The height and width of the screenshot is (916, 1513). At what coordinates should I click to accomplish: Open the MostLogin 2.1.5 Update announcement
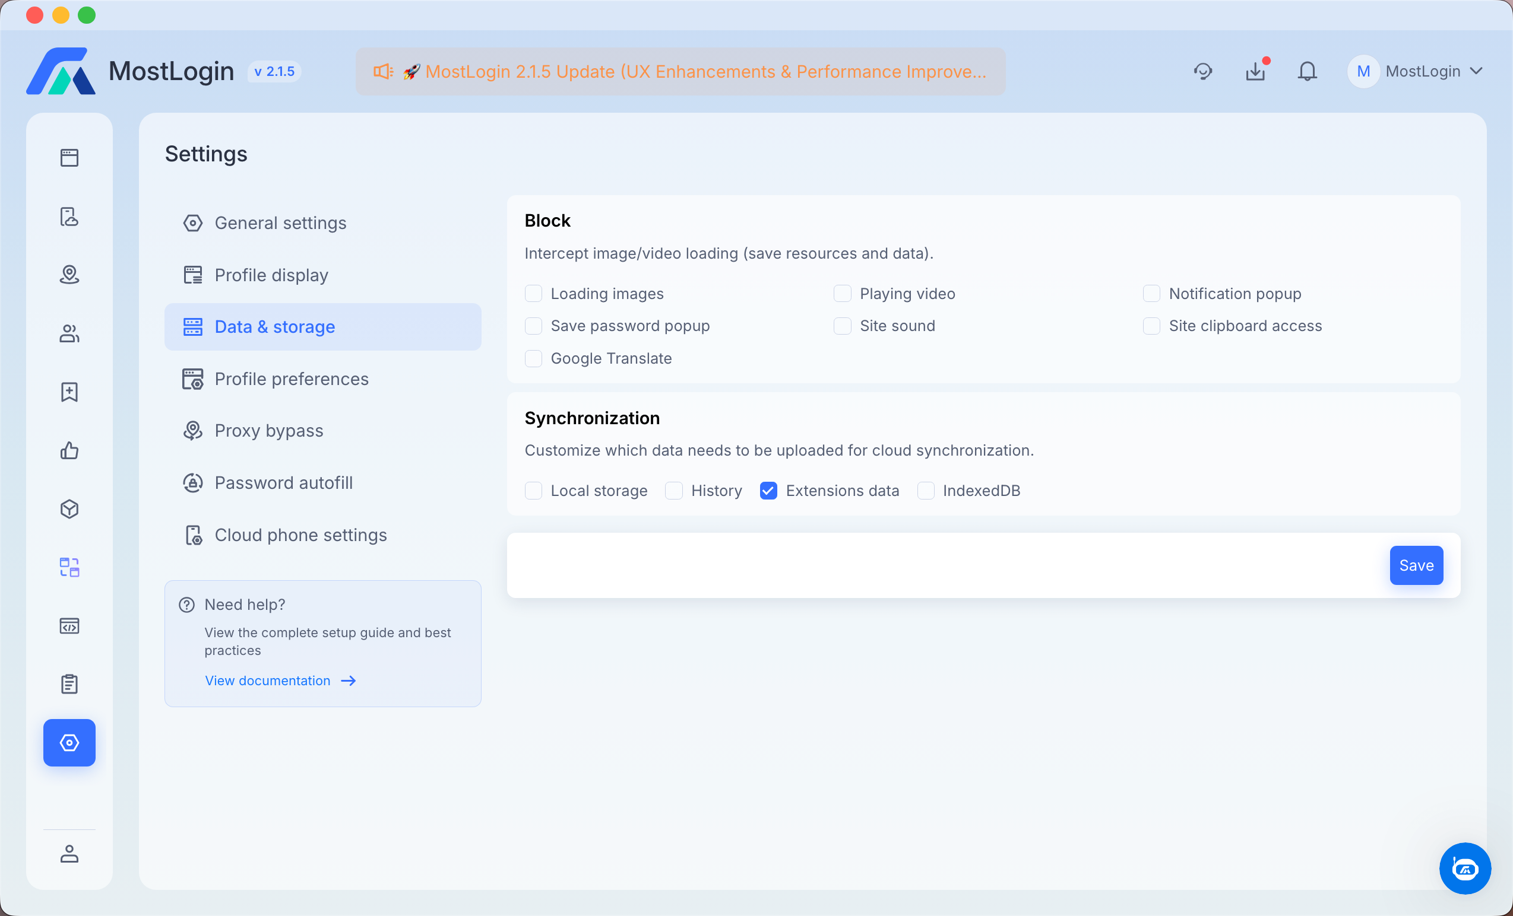coord(680,71)
